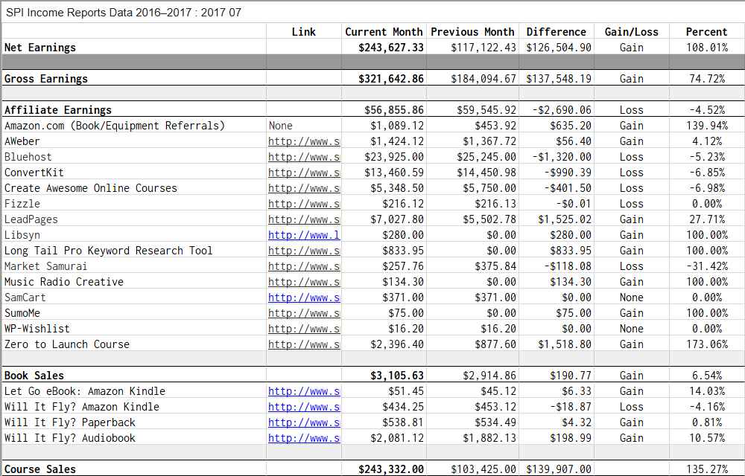Select the 74.72% percent cell

(x=707, y=79)
